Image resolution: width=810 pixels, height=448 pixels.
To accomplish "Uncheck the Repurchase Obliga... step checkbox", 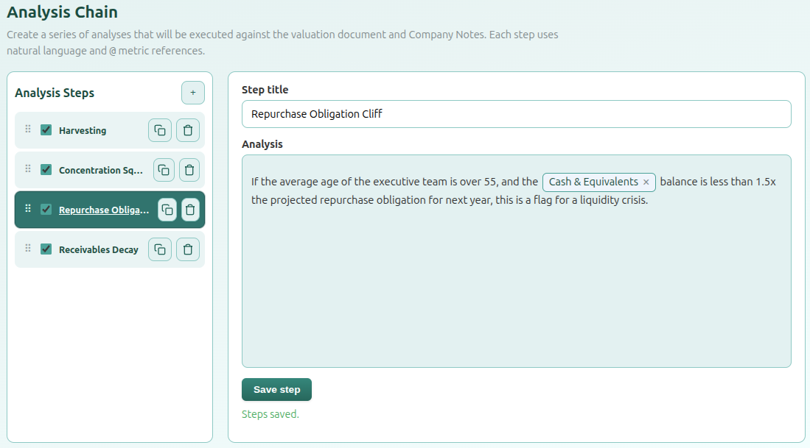I will coord(46,210).
